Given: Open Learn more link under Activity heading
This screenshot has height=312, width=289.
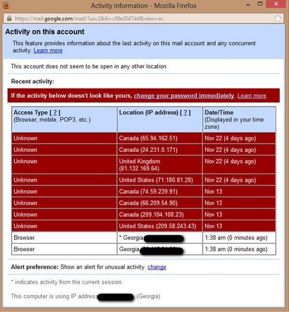Looking at the screenshot, I should pos(48,50).
